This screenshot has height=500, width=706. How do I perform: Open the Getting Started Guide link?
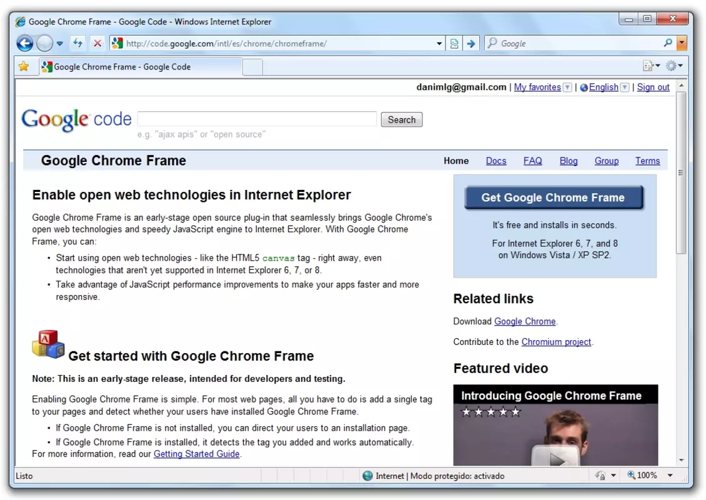coord(196,454)
